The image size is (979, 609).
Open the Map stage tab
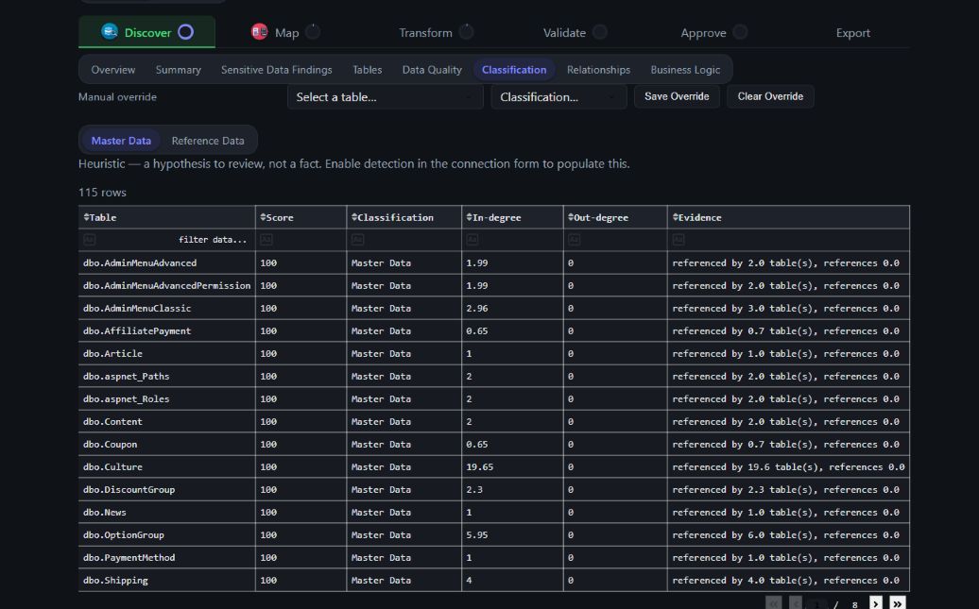click(x=285, y=32)
